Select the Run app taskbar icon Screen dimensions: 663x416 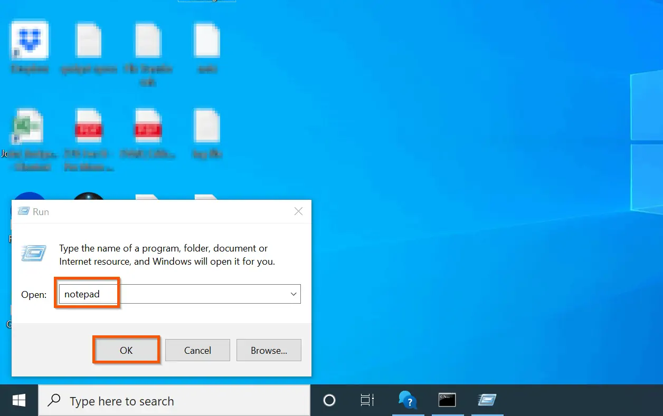point(487,401)
